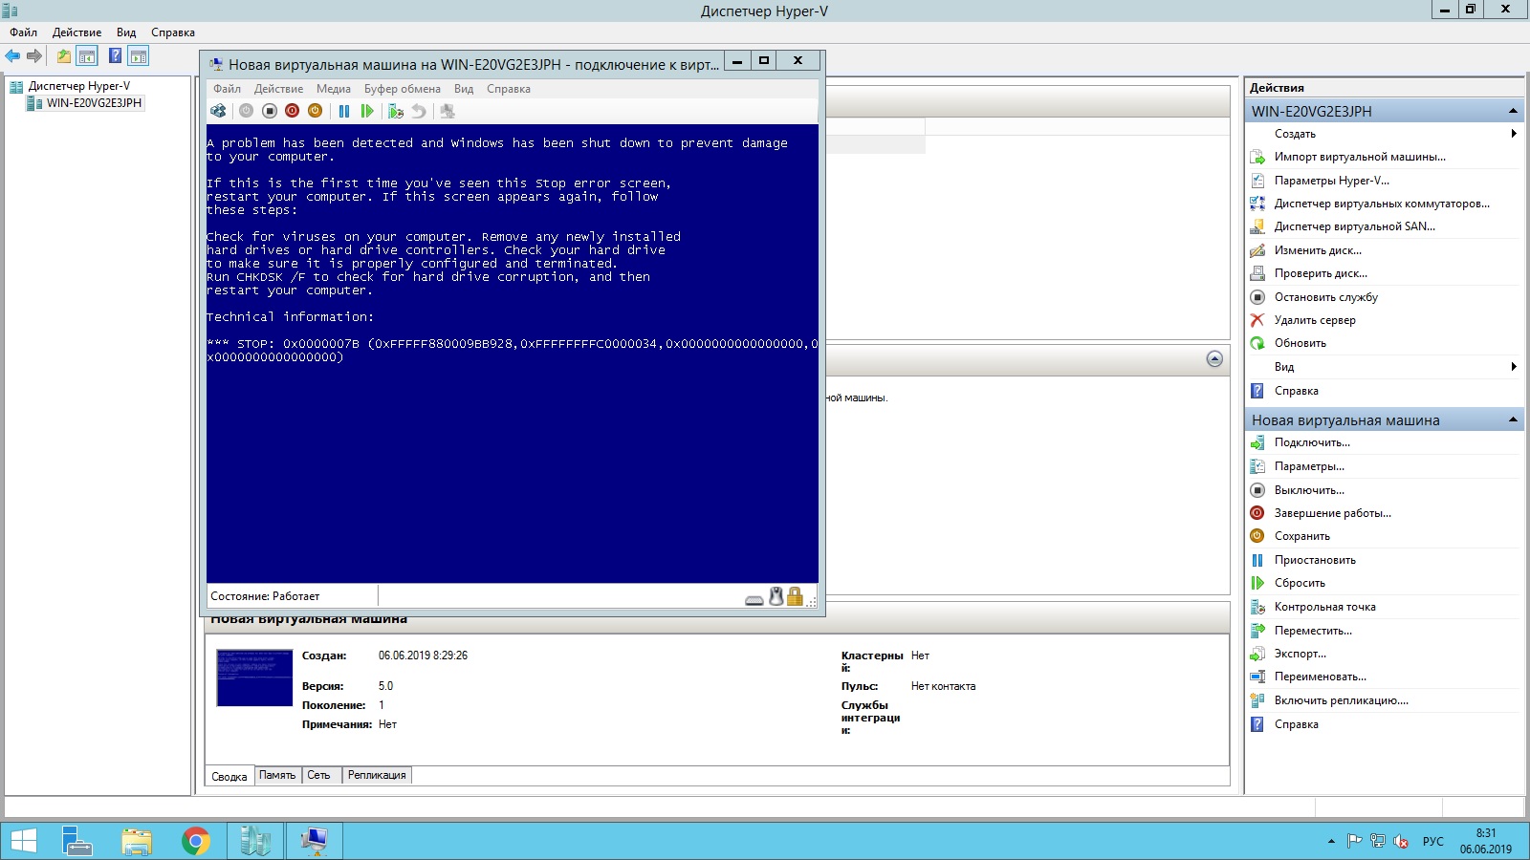Click Переименовать action for the VM

coord(1320,677)
